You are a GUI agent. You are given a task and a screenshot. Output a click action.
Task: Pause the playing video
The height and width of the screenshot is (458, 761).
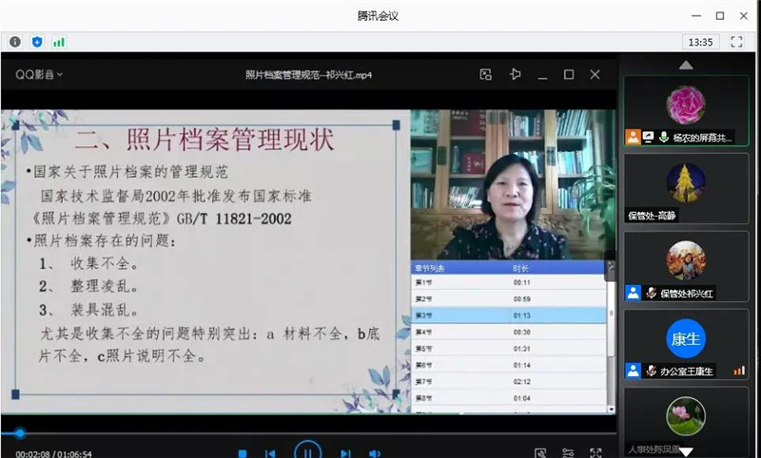coord(307,450)
